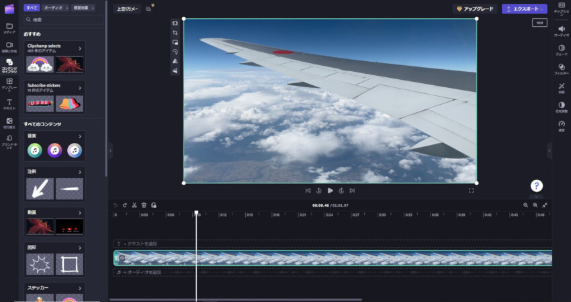The height and width of the screenshot is (302, 571).
Task: Select the すべて (All) filter tab
Action: coord(32,7)
